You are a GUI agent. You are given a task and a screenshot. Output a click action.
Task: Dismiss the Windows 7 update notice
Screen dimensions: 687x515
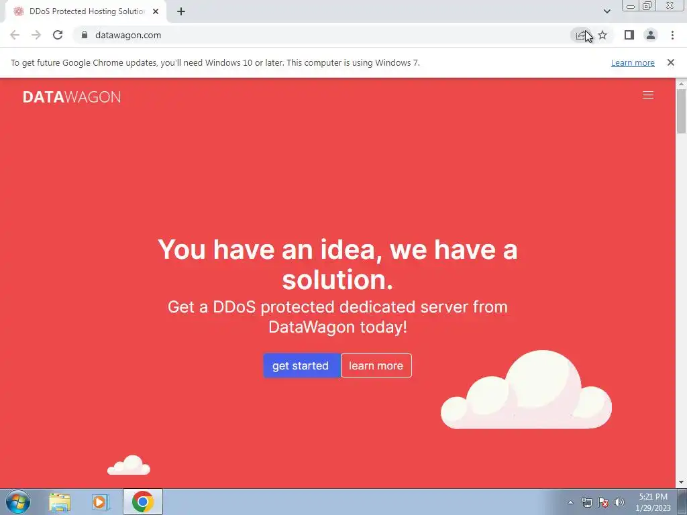(671, 62)
